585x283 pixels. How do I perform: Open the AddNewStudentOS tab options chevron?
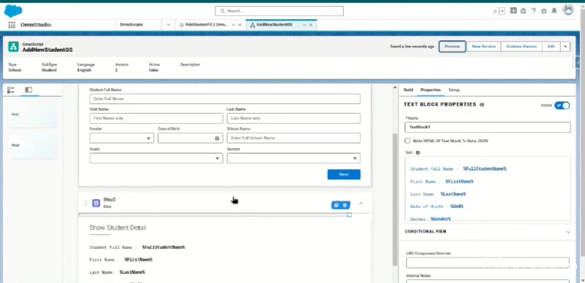click(304, 25)
